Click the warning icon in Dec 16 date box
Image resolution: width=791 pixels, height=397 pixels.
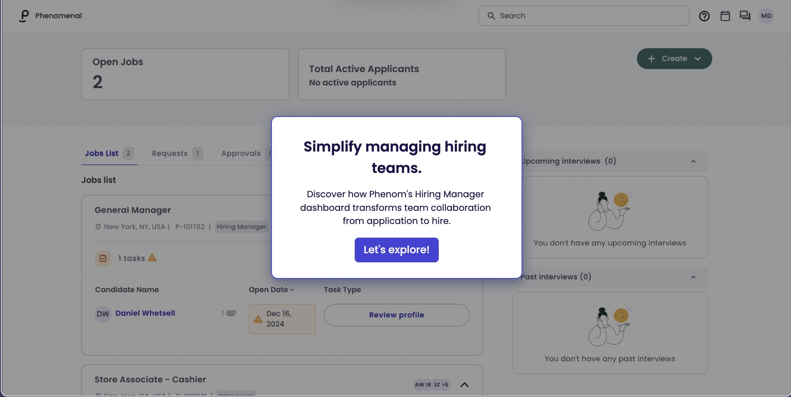[258, 319]
